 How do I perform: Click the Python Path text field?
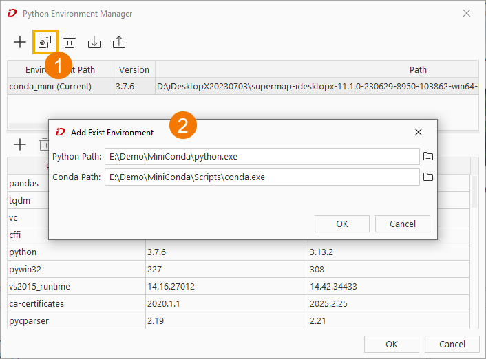pyautogui.click(x=262, y=157)
